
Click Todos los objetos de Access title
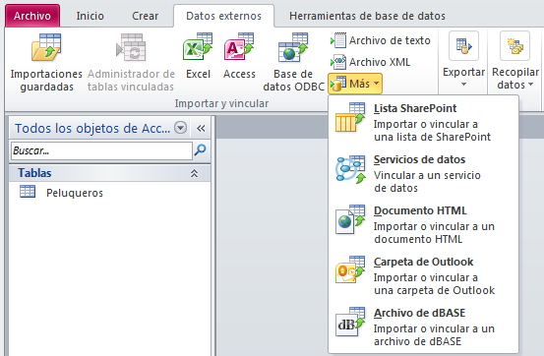(x=92, y=129)
